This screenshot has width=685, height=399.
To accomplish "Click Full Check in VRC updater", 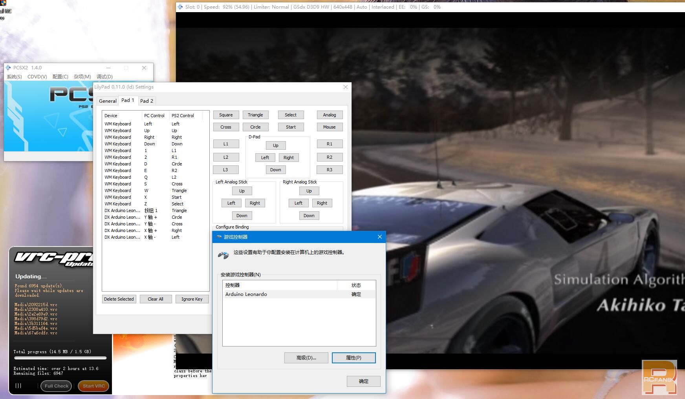I will pyautogui.click(x=56, y=386).
